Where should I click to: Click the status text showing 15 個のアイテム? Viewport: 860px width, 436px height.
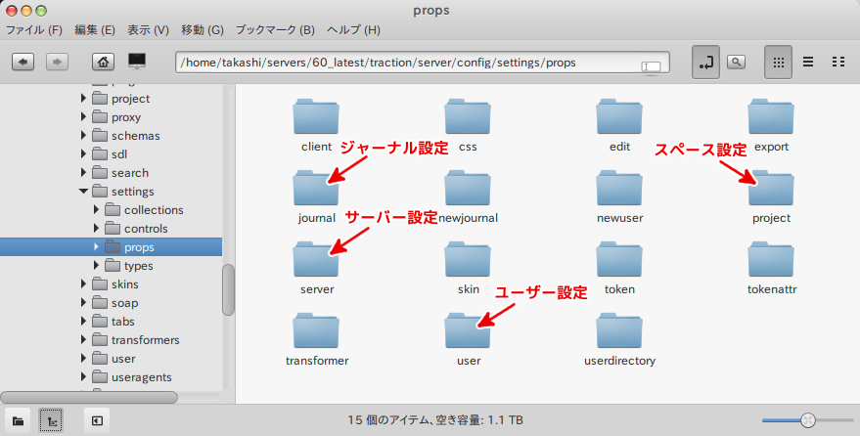[x=435, y=420]
